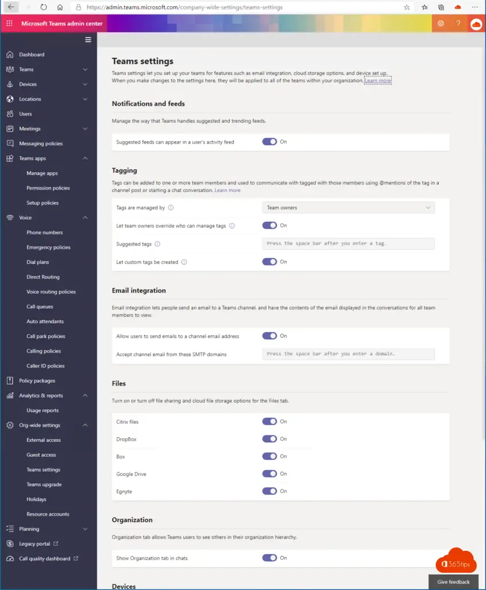The width and height of the screenshot is (486, 590).
Task: Expand the Meetings section in sidebar
Action: tap(85, 129)
